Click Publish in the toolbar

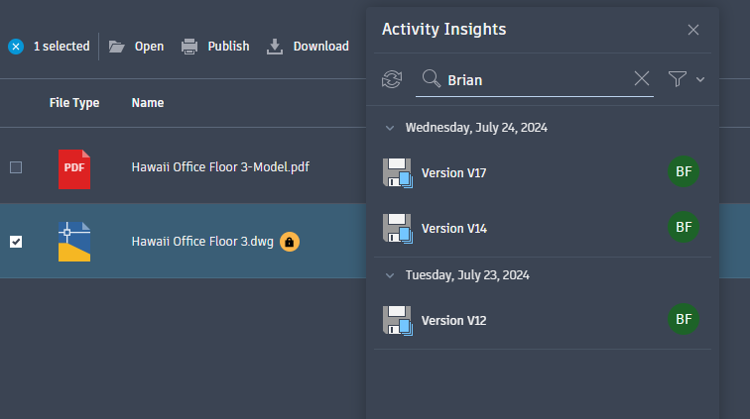[215, 47]
